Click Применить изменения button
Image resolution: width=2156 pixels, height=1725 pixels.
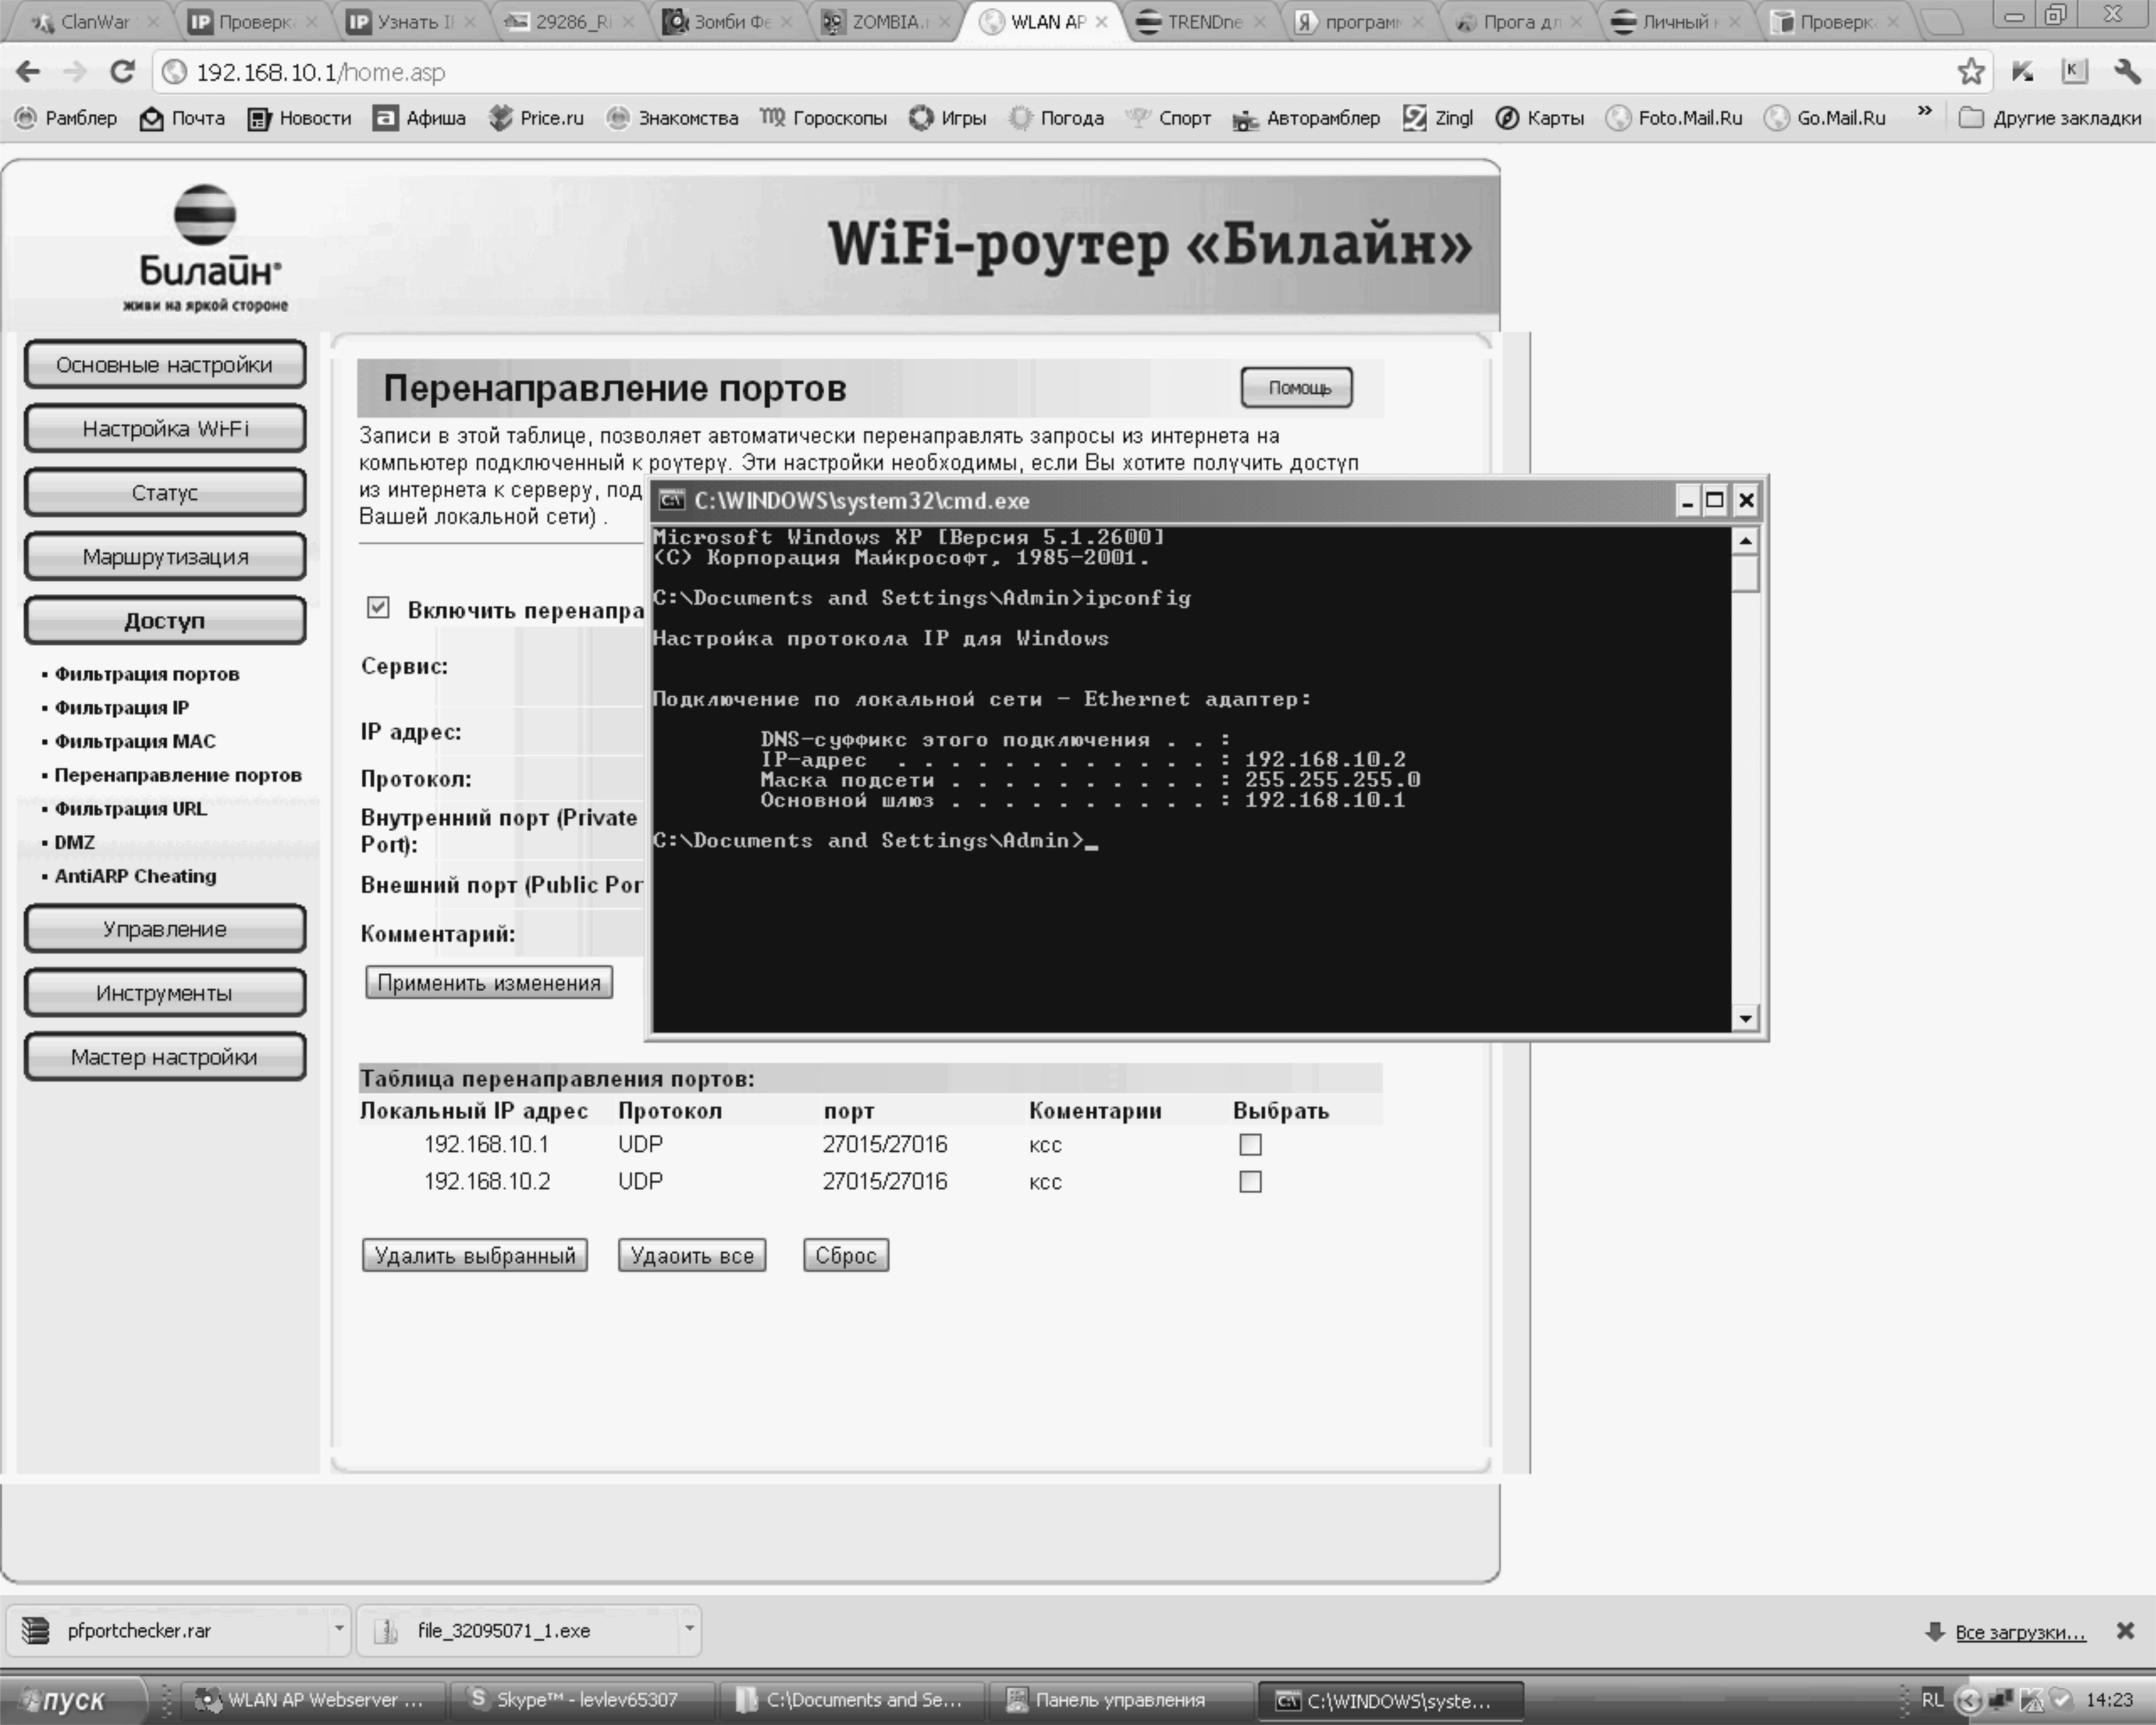(x=489, y=983)
